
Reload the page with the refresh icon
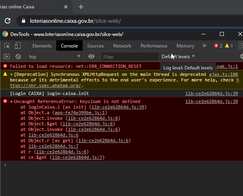pos(8,21)
